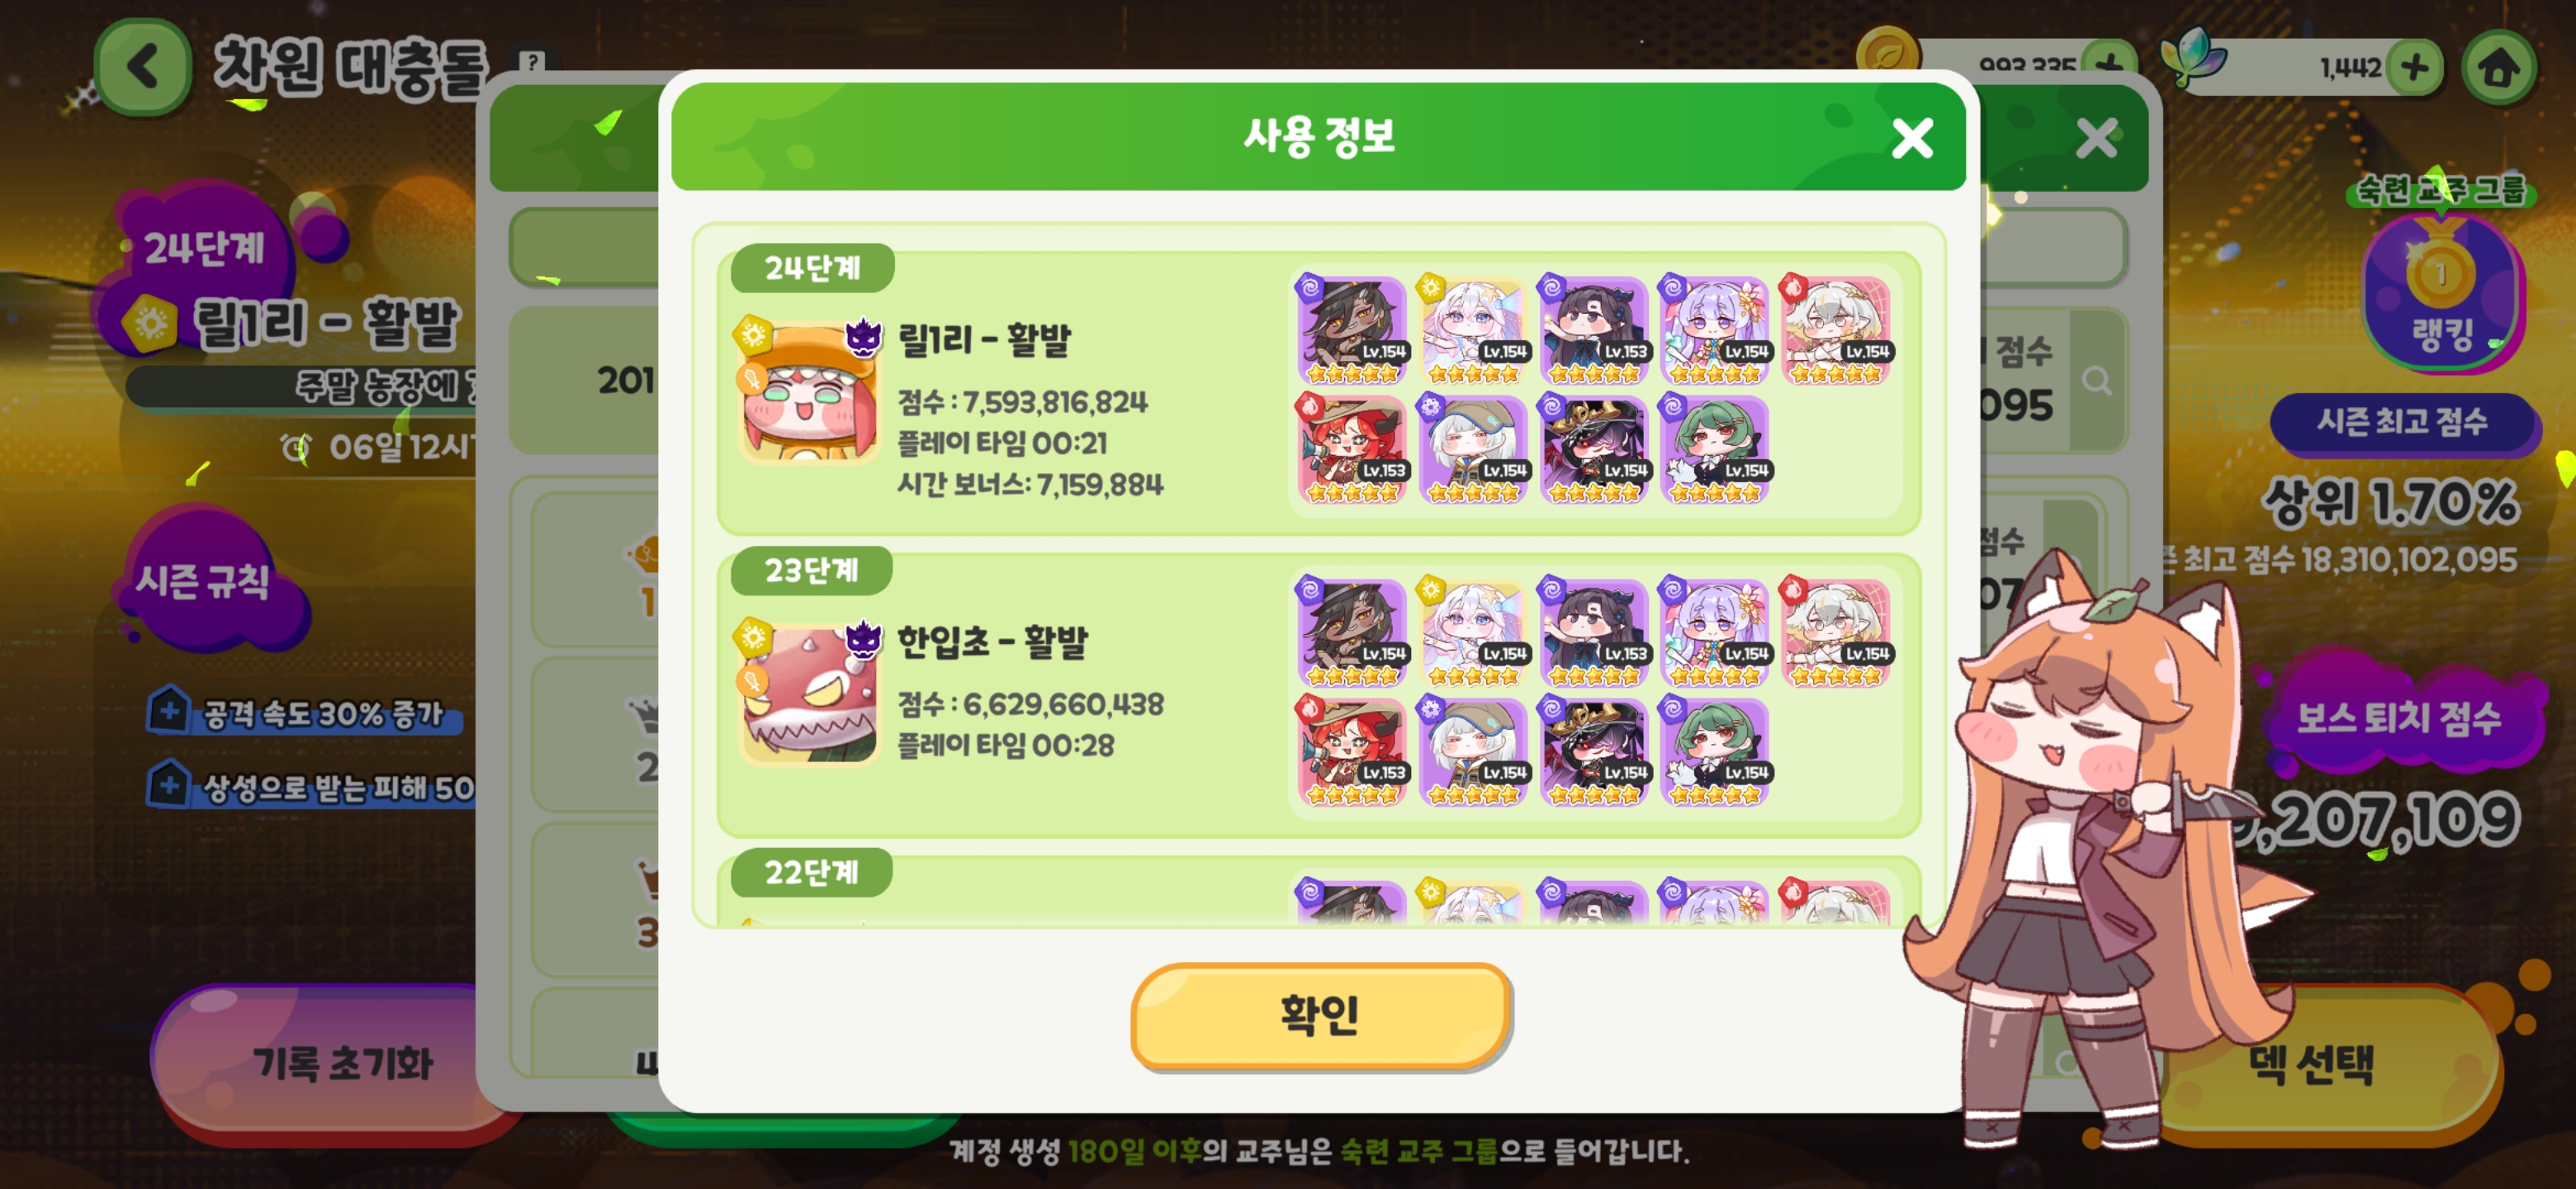Add butterfly currency with plus icon
This screenshot has width=2576, height=1189.
2414,68
